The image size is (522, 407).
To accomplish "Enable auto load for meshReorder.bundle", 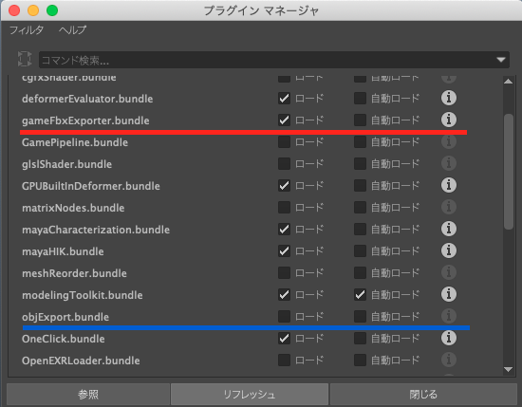I will click(360, 273).
